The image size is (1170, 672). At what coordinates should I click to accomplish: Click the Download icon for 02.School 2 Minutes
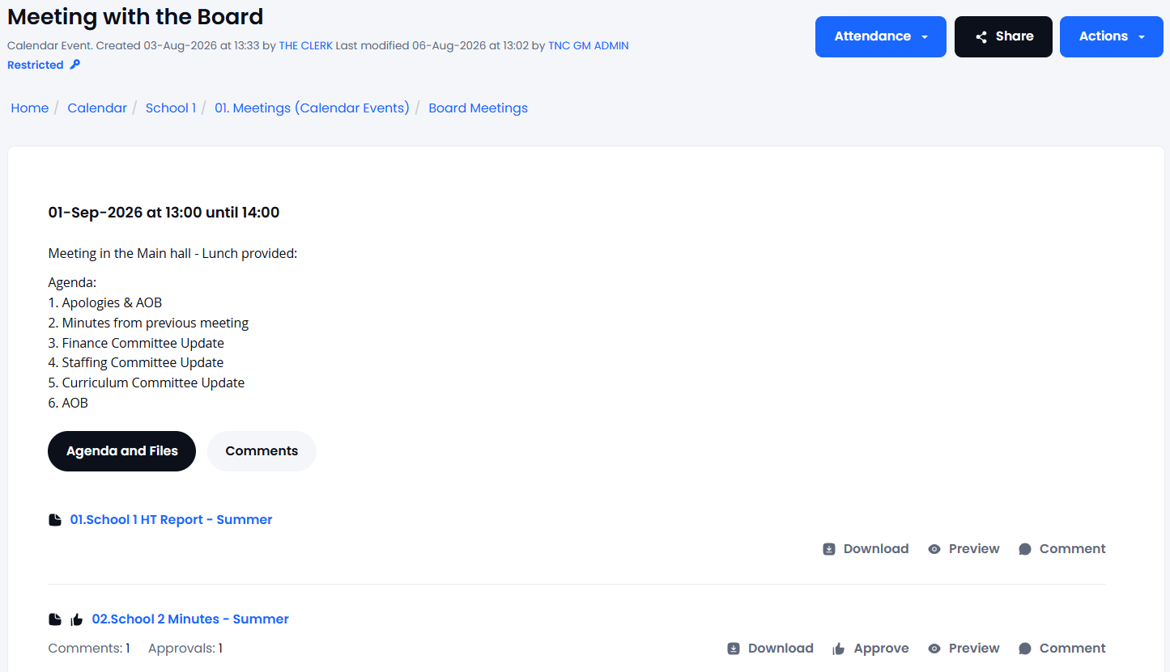(734, 649)
